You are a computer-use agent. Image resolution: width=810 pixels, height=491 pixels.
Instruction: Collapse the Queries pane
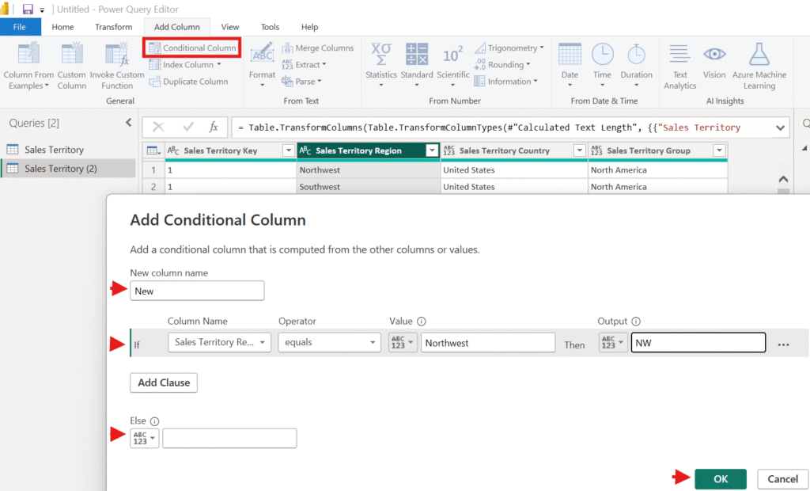pos(129,123)
